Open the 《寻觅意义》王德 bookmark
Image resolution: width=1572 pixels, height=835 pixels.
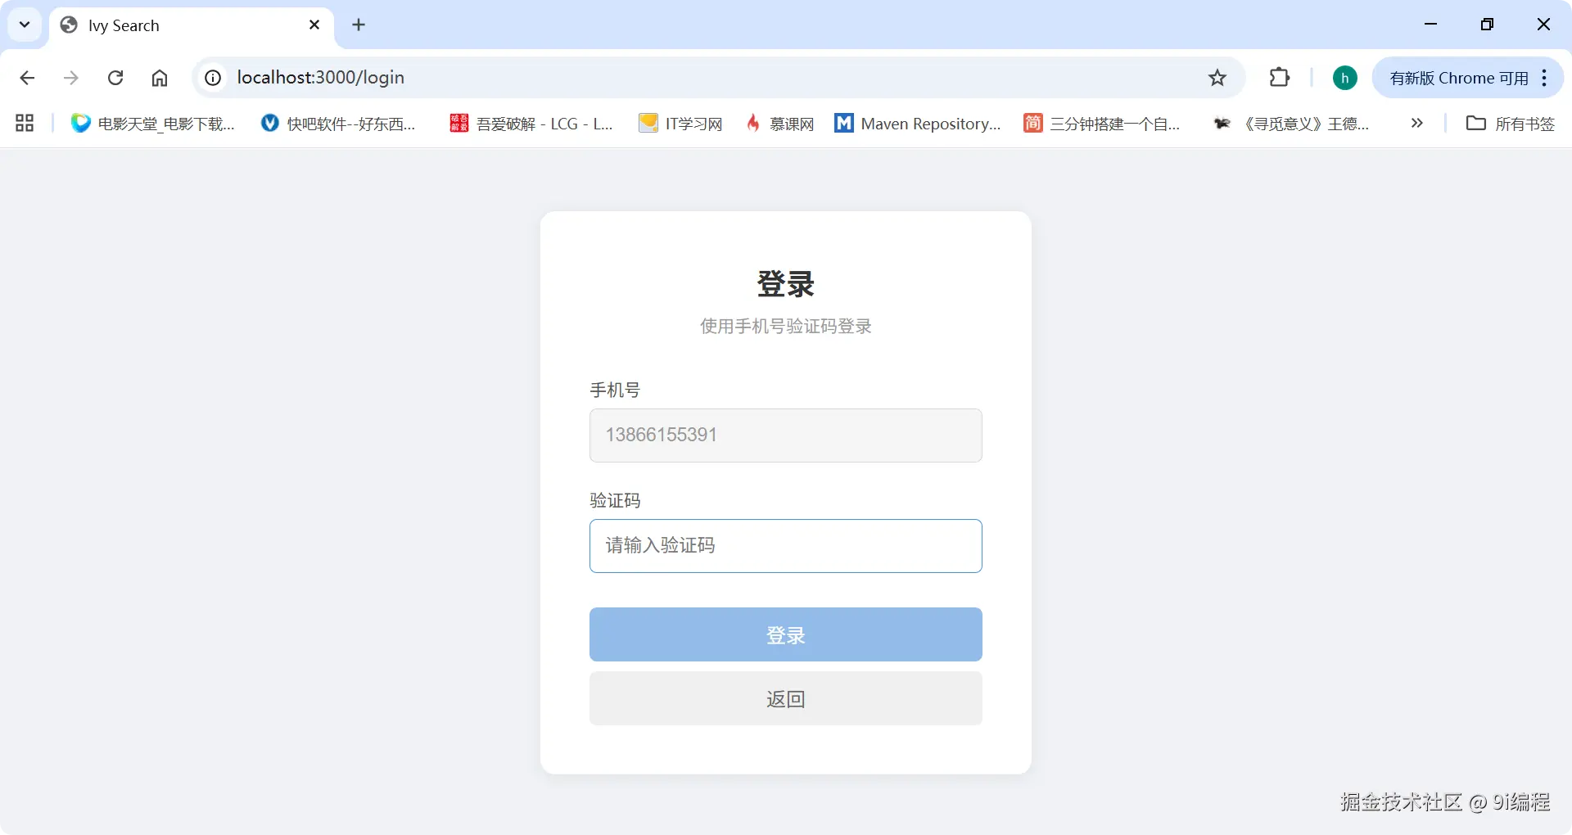[1291, 124]
